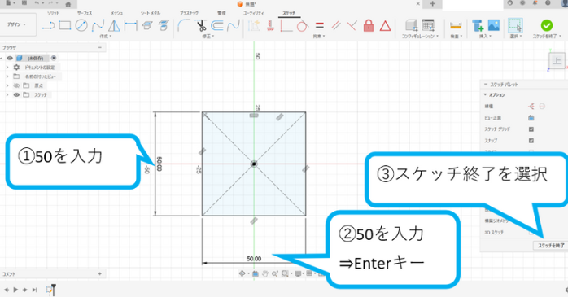
Task: Select the Spline sketch tool
Action: tap(98, 25)
